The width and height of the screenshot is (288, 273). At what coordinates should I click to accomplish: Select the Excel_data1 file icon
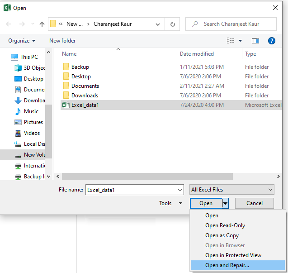tap(66, 105)
